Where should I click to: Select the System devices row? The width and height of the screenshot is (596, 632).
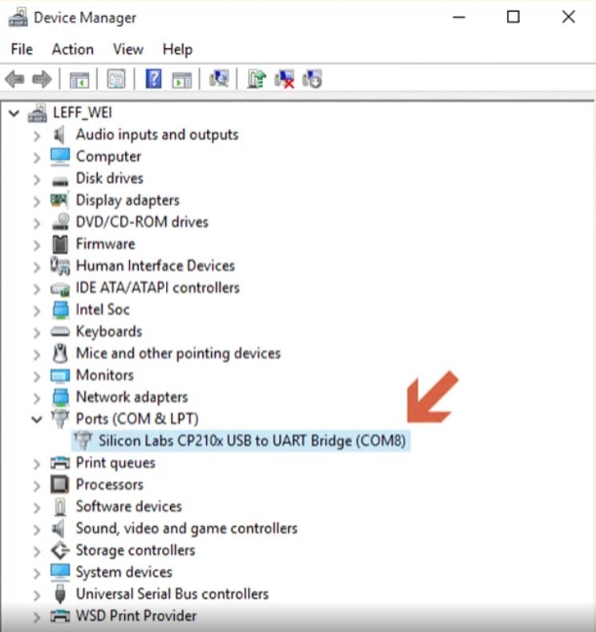[111, 572]
